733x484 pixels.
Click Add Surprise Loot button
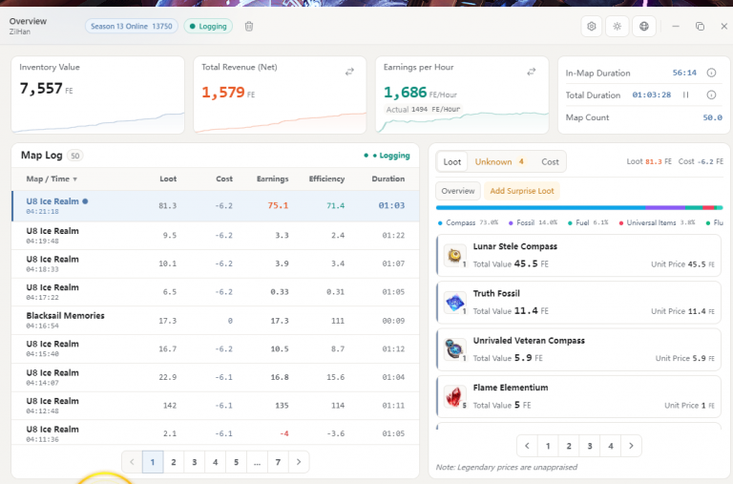pos(522,191)
